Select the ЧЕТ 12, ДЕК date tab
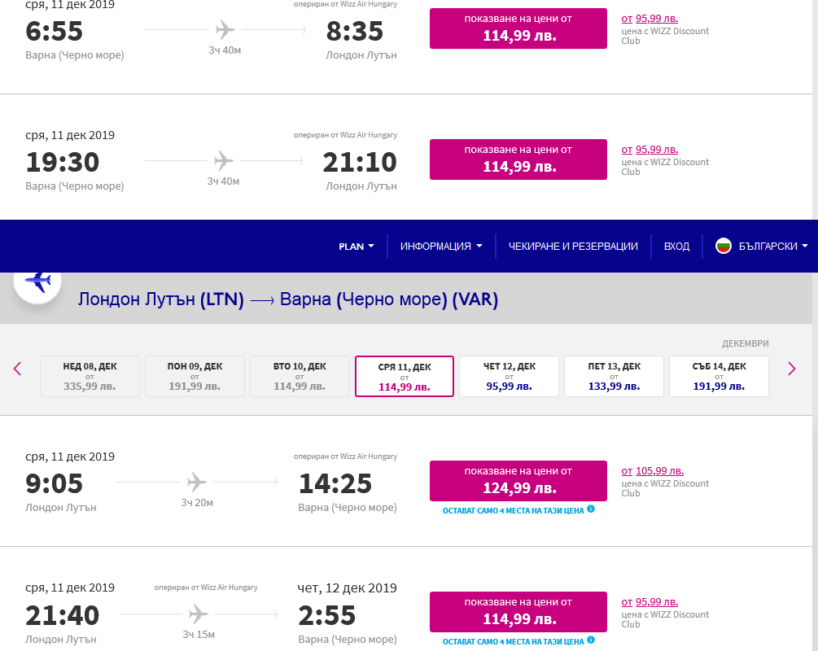818x651 pixels. click(x=509, y=376)
